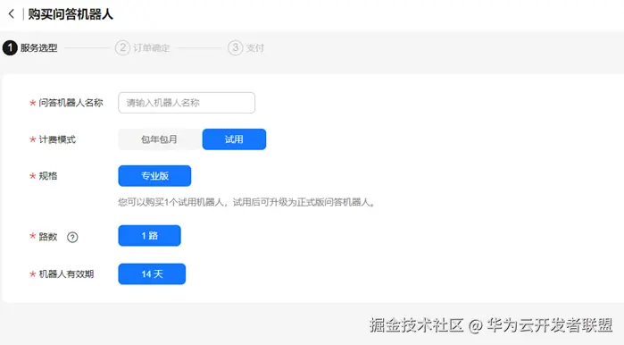Click the trial robot upgrade hint text
Screen dimensions: 624x345
246,202
